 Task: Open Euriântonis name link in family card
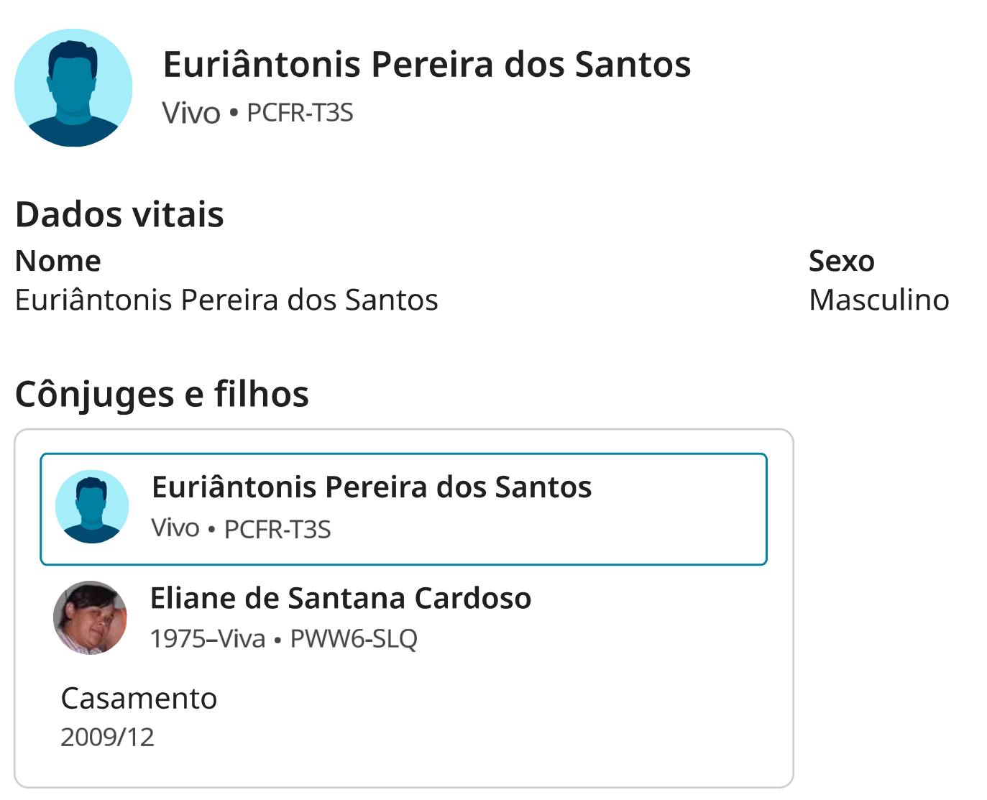pyautogui.click(x=372, y=487)
